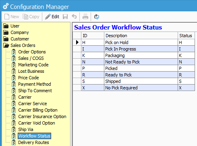Click the Save floppy disk icon

[65, 17]
